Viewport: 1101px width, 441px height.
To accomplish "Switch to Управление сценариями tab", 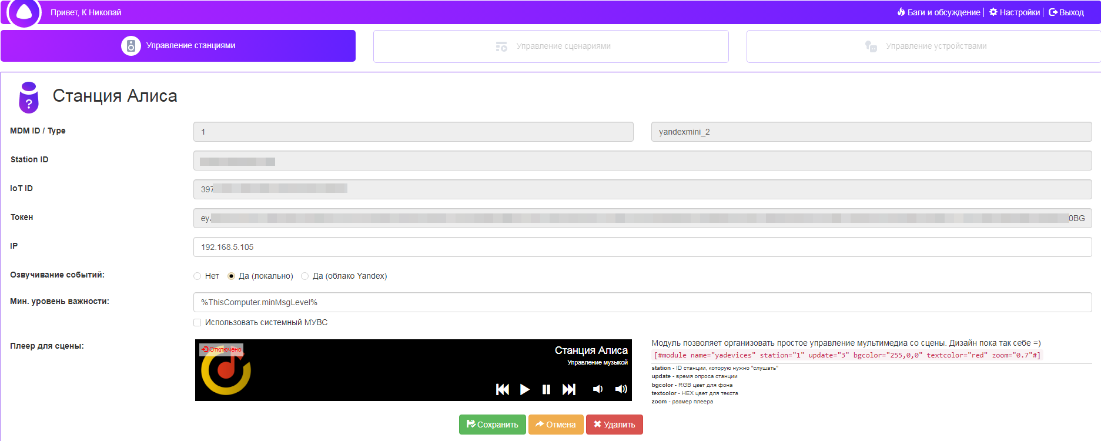I will [x=551, y=46].
